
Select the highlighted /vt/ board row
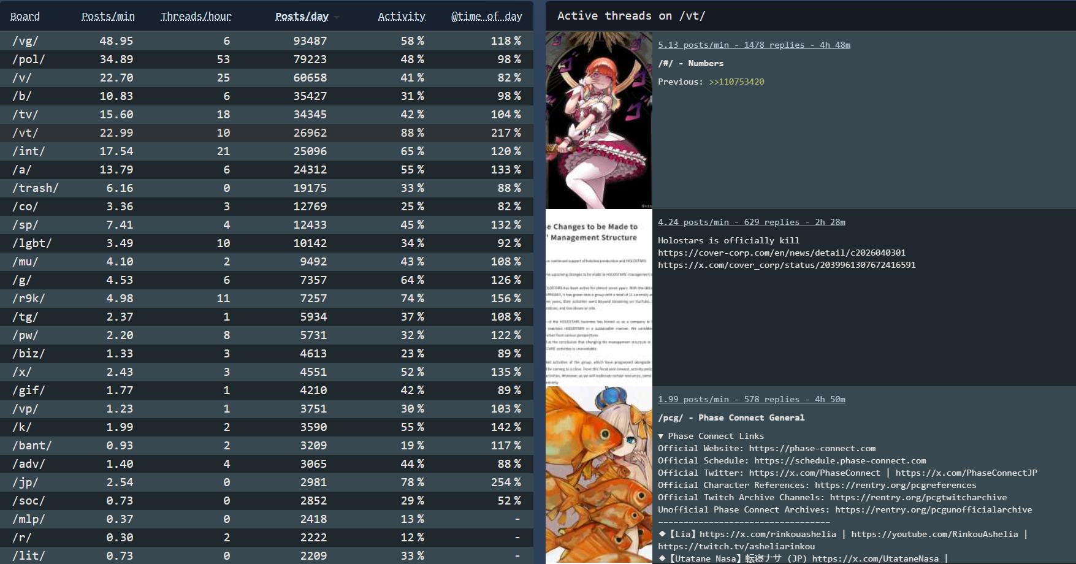coord(267,133)
